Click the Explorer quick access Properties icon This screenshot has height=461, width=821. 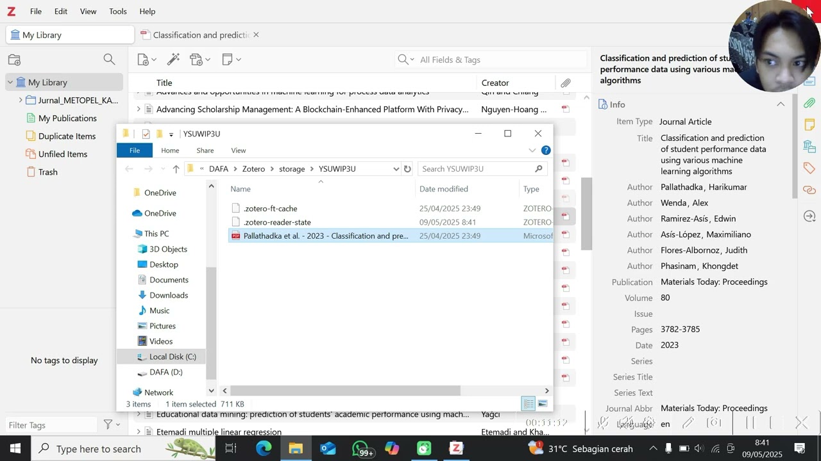[x=146, y=134]
